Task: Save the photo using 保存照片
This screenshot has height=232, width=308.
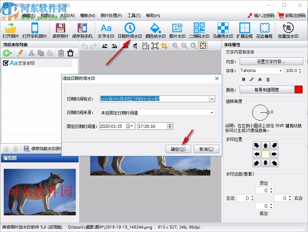Action: [x=61, y=31]
